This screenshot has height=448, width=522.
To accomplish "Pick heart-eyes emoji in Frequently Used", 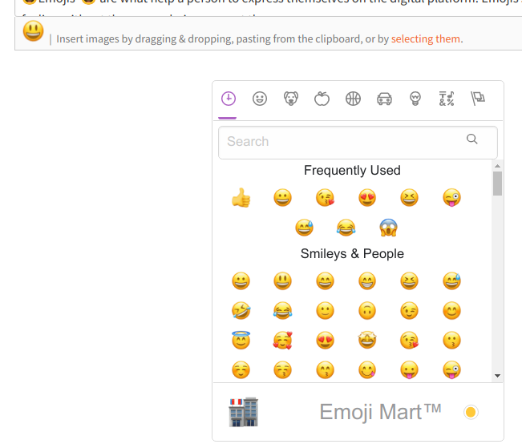I will pos(367,198).
